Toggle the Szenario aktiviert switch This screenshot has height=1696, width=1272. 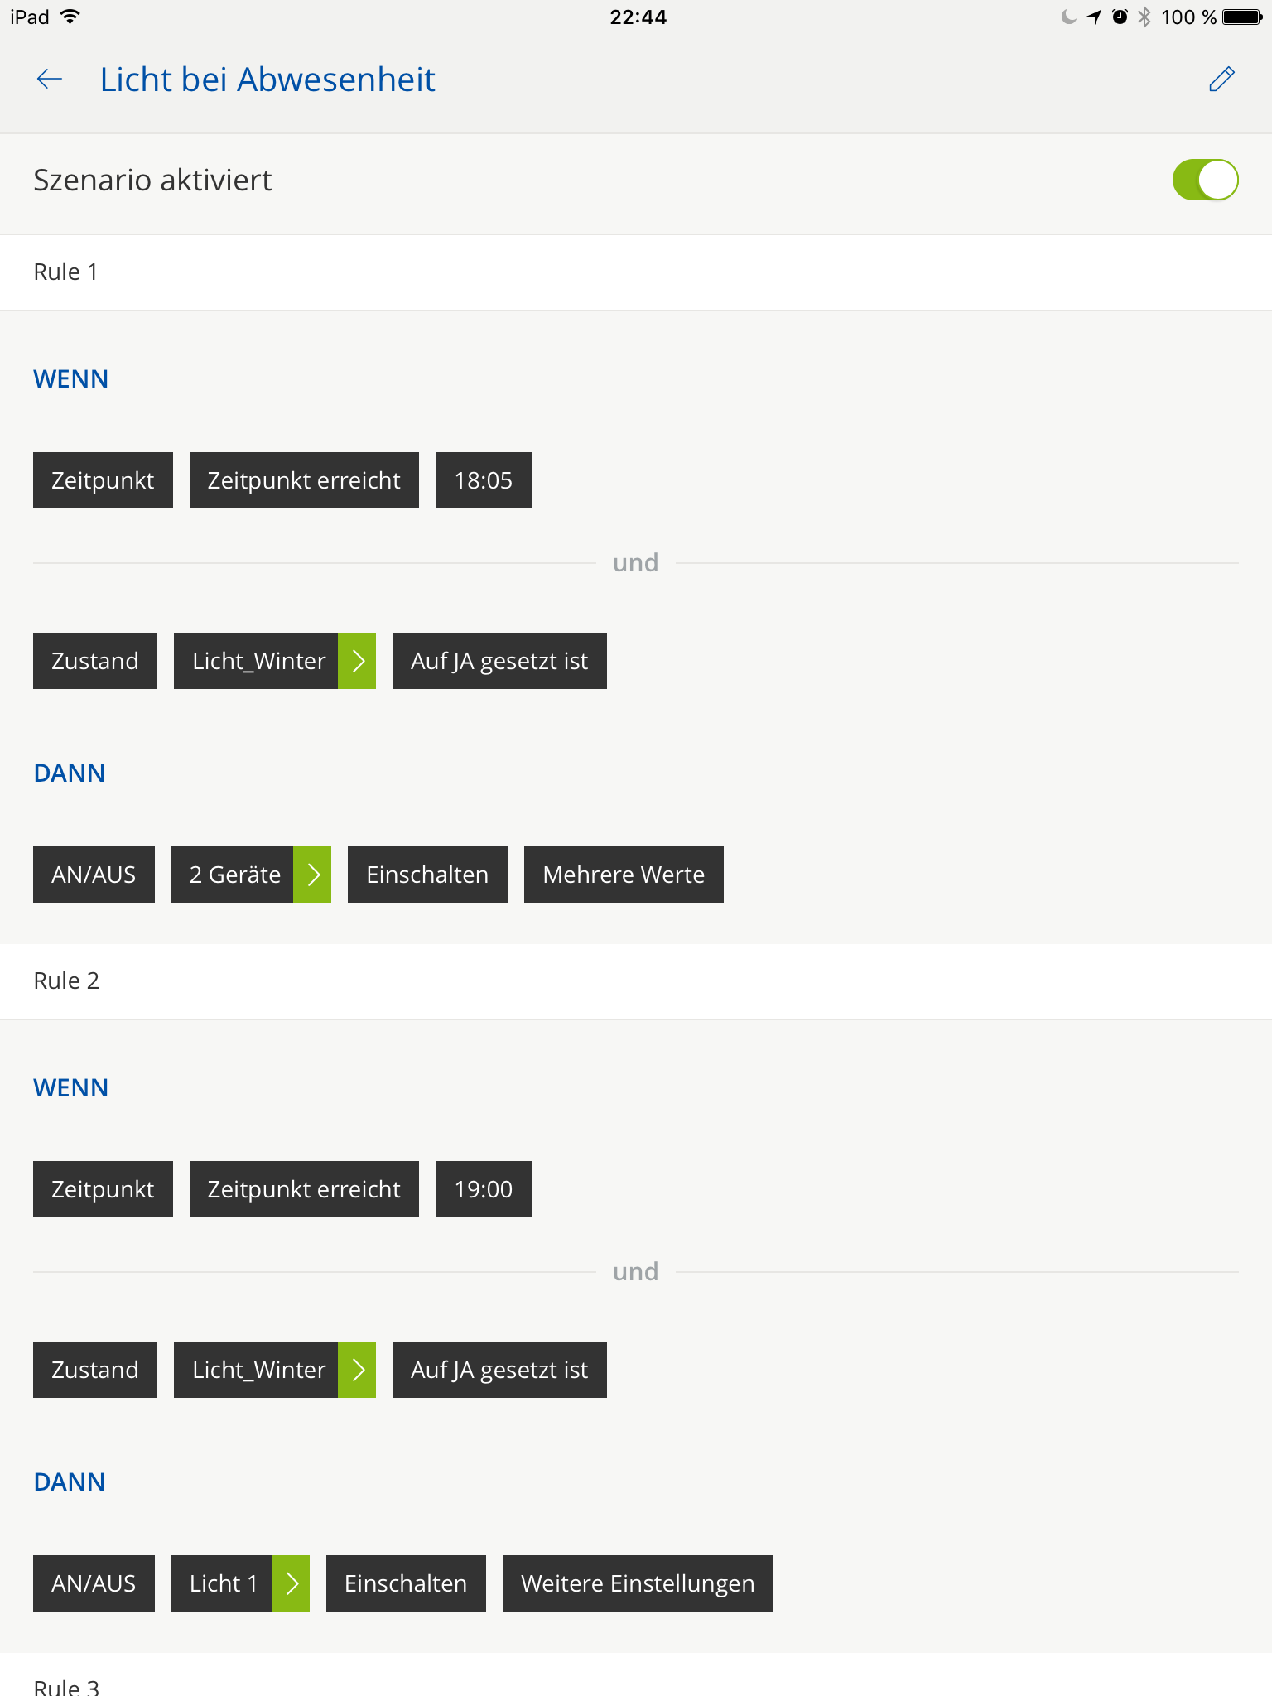1204,180
